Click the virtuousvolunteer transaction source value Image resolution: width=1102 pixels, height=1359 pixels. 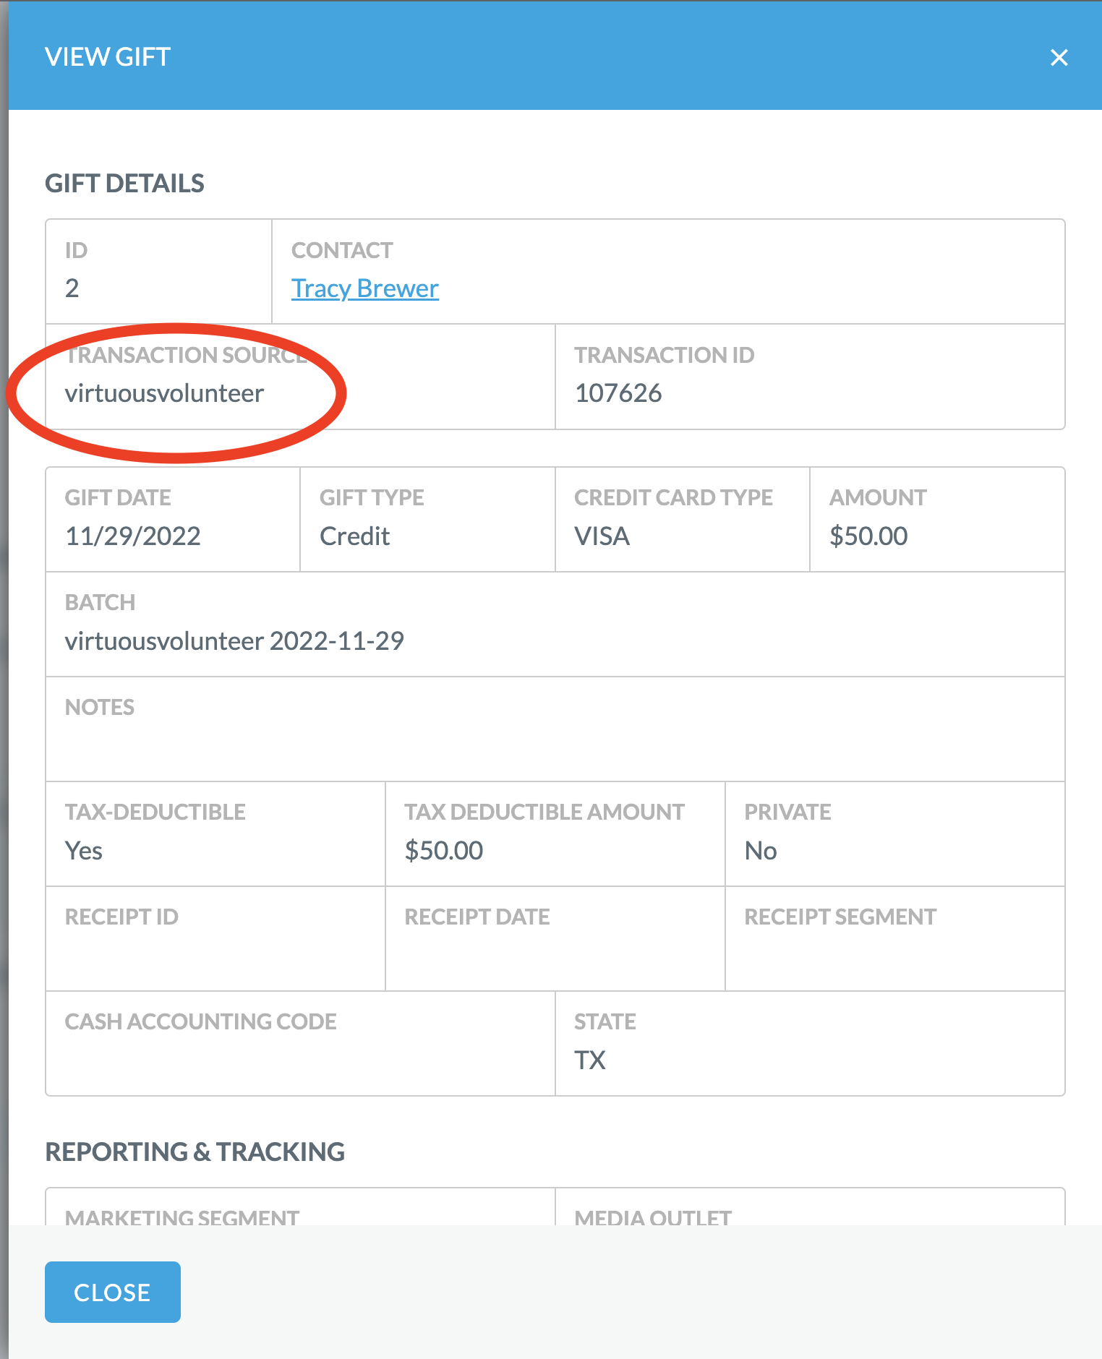click(x=164, y=393)
